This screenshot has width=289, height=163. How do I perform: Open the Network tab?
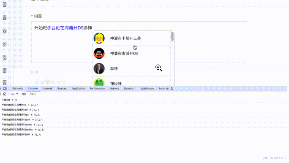[x=47, y=89]
